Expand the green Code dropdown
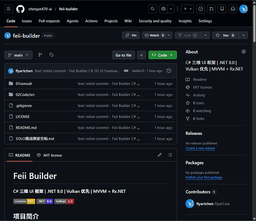Image resolution: width=256 pixels, height=221 pixels. tap(162, 55)
